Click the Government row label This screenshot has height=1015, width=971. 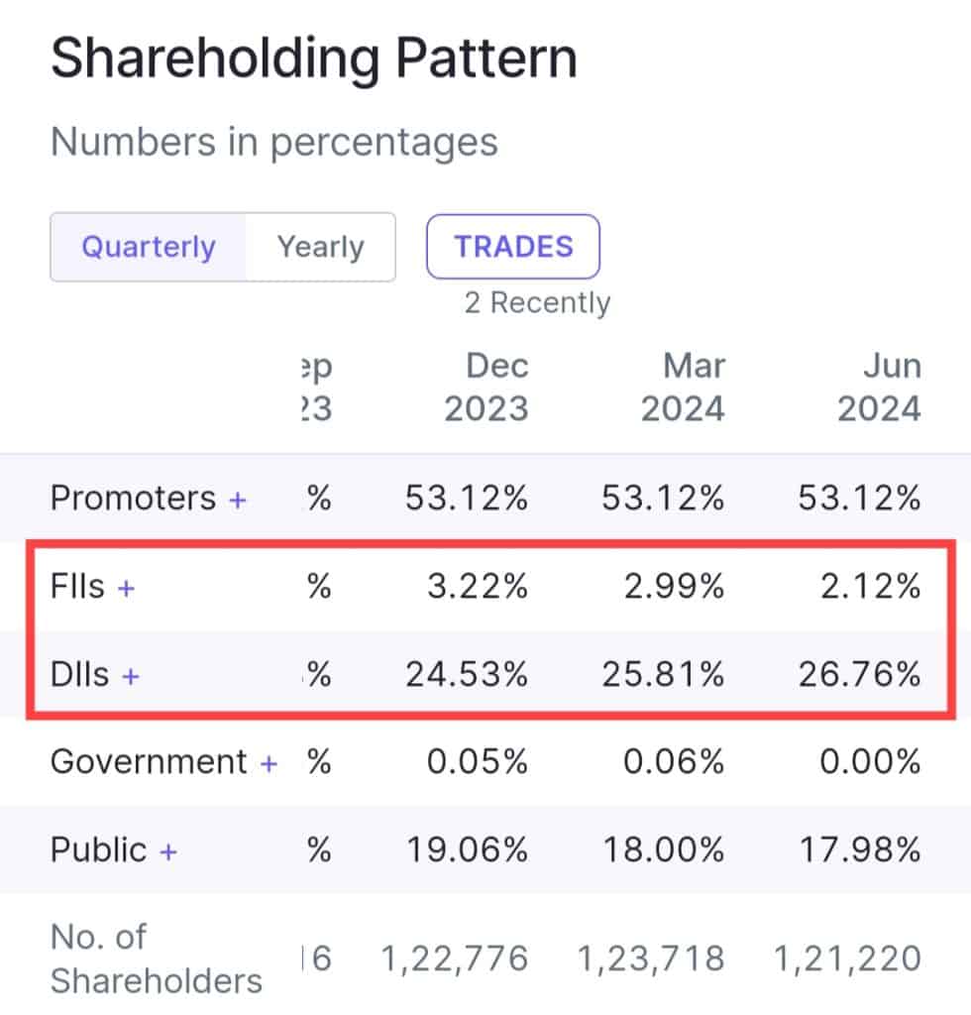149,762
